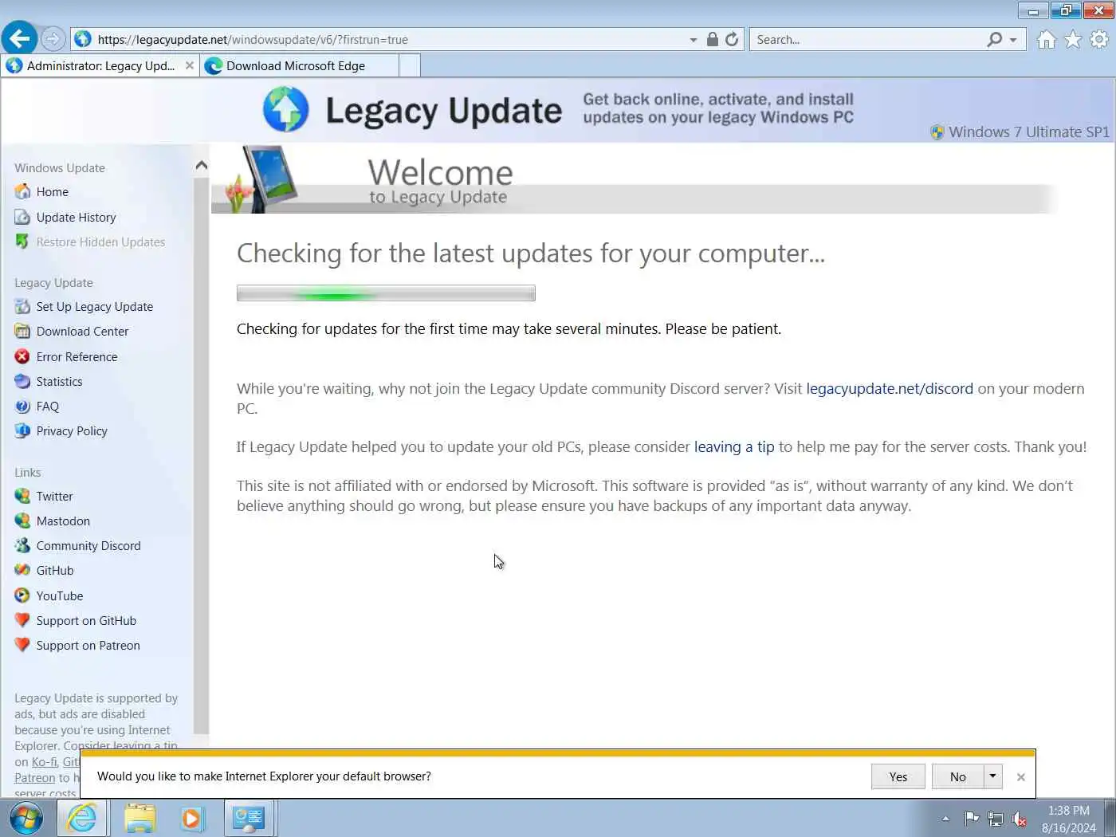Open Favorites star icon
1116x837 pixels.
pyautogui.click(x=1073, y=39)
